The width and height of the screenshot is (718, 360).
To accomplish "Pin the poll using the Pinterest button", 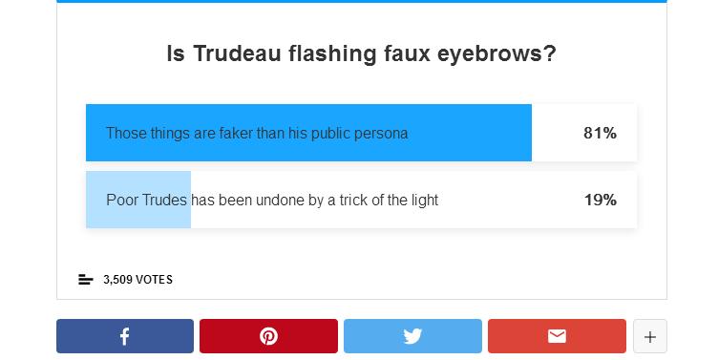I will 269,336.
